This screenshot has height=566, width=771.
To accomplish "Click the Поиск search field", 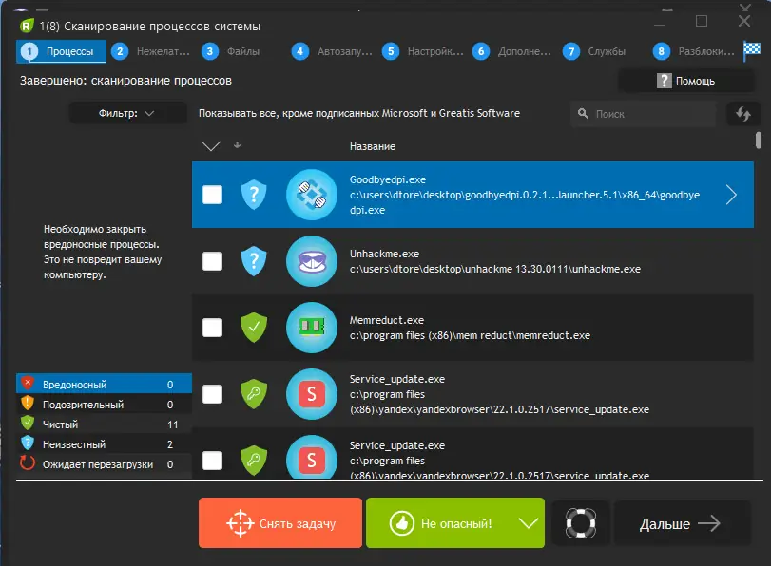I will pyautogui.click(x=644, y=114).
